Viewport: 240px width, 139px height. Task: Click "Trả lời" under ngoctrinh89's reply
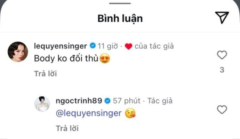click(x=67, y=128)
